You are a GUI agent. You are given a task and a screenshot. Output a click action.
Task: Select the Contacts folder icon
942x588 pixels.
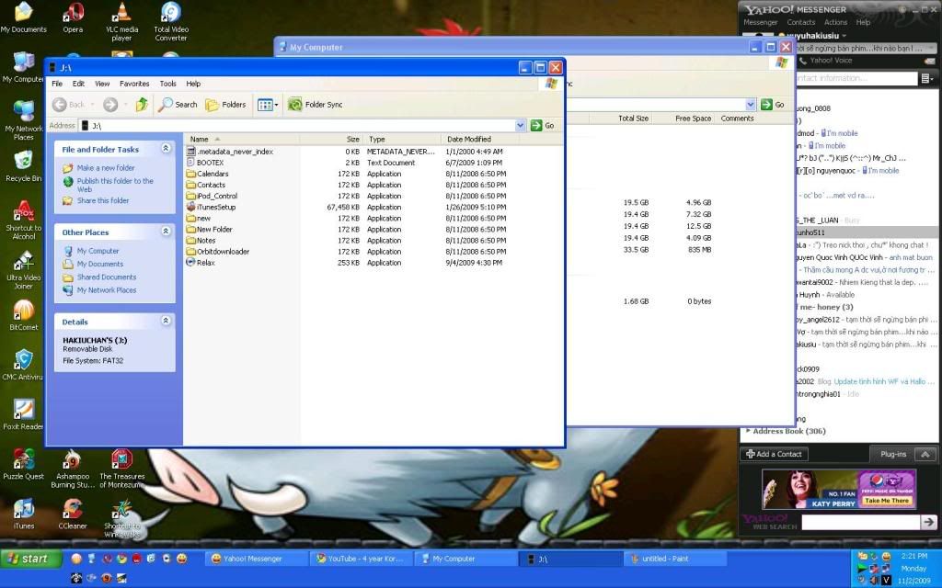coord(191,185)
